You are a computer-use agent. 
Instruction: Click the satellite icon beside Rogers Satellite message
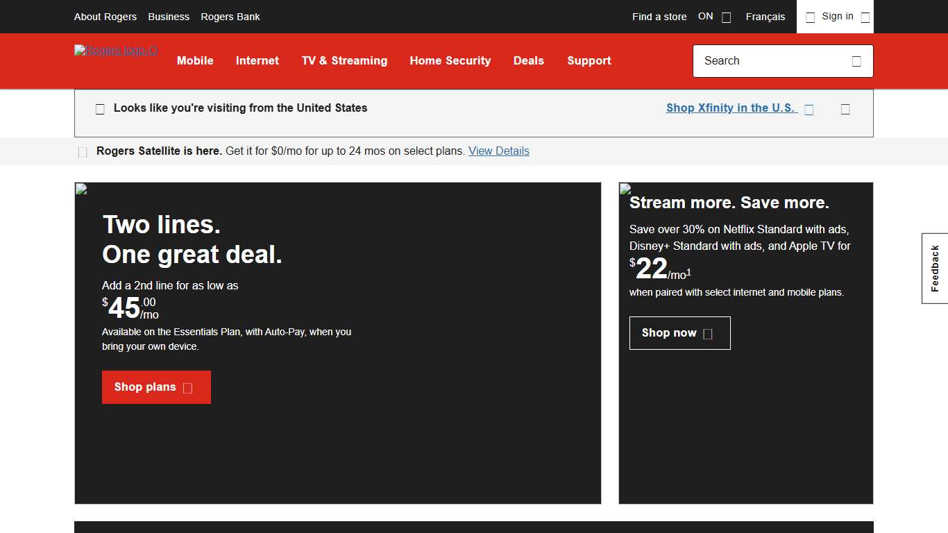click(x=83, y=151)
